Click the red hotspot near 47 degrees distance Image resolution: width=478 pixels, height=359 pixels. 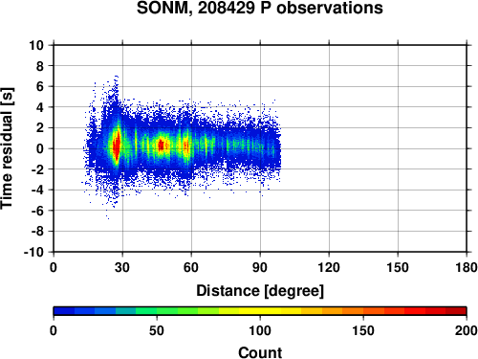pos(162,146)
